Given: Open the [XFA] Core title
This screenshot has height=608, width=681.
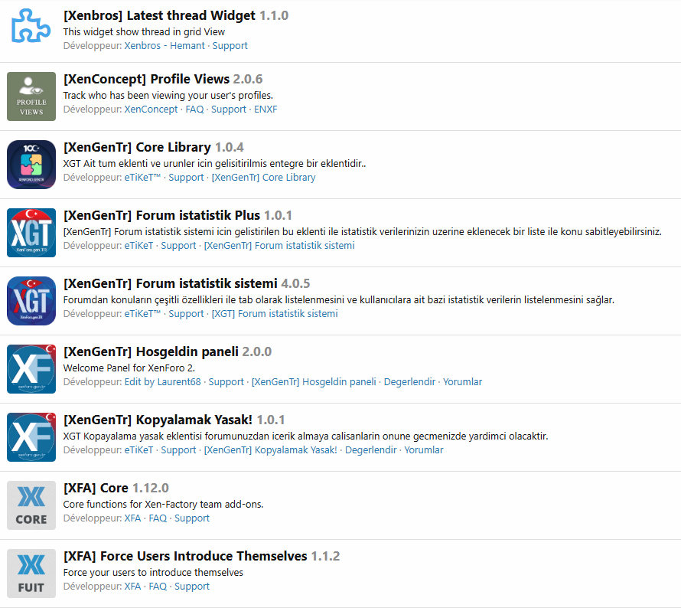Looking at the screenshot, I should click(96, 488).
